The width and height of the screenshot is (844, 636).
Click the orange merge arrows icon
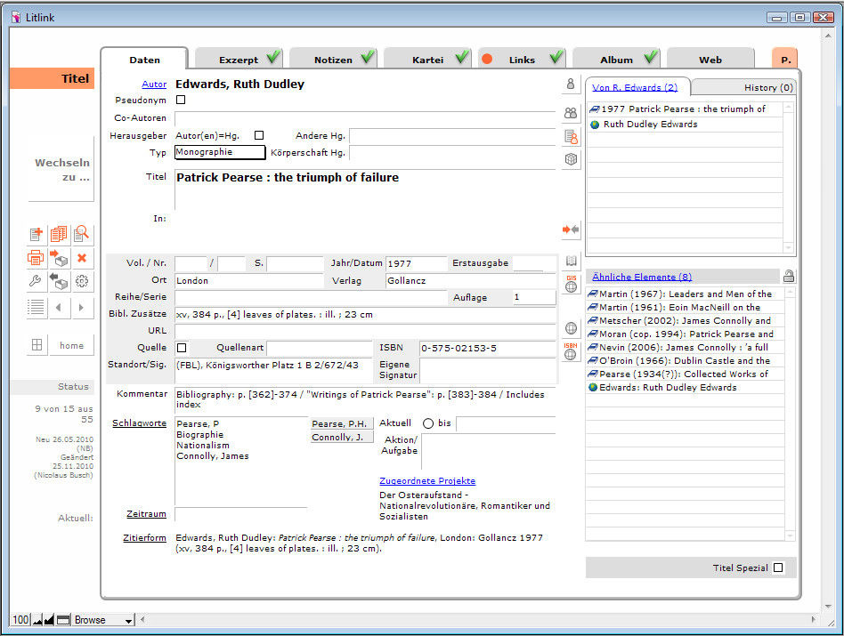tap(571, 229)
